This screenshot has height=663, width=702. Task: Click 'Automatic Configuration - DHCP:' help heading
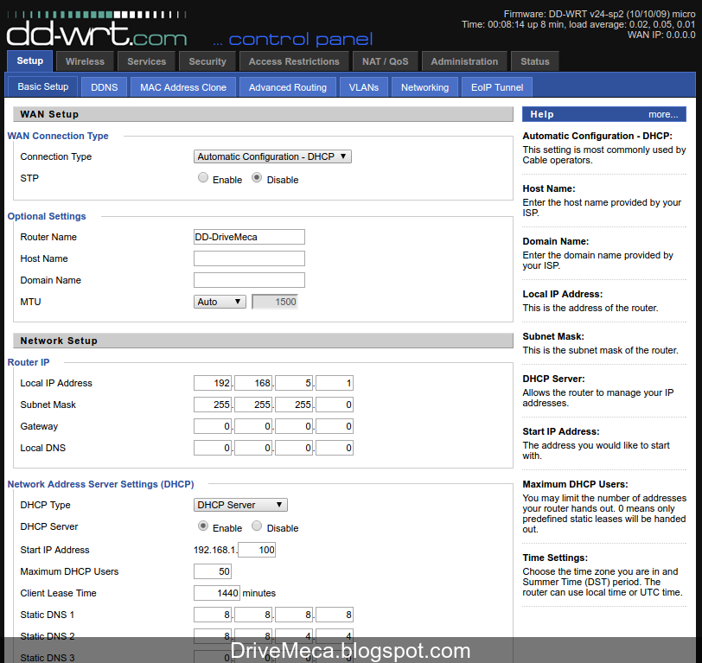tap(597, 136)
